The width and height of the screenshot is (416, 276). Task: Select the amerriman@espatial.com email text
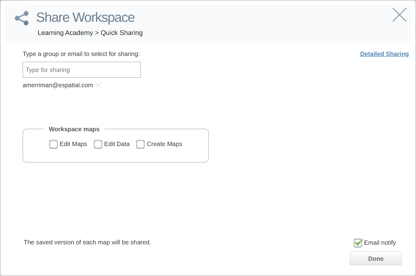58,85
